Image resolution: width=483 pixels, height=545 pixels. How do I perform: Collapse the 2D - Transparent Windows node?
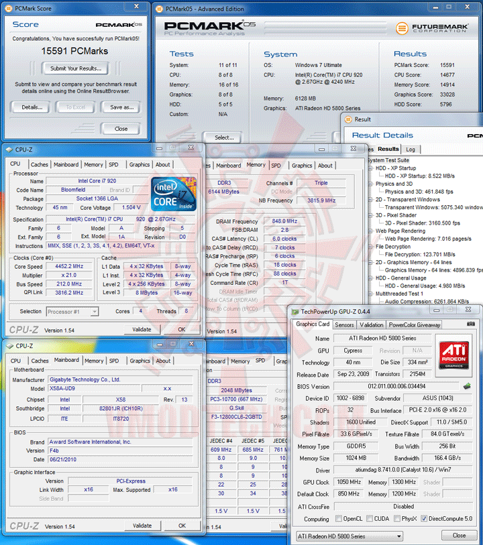point(371,200)
